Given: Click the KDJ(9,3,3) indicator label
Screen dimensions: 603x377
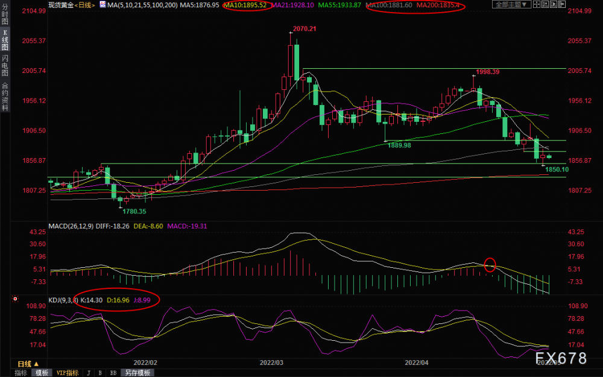Looking at the screenshot, I should pos(63,300).
